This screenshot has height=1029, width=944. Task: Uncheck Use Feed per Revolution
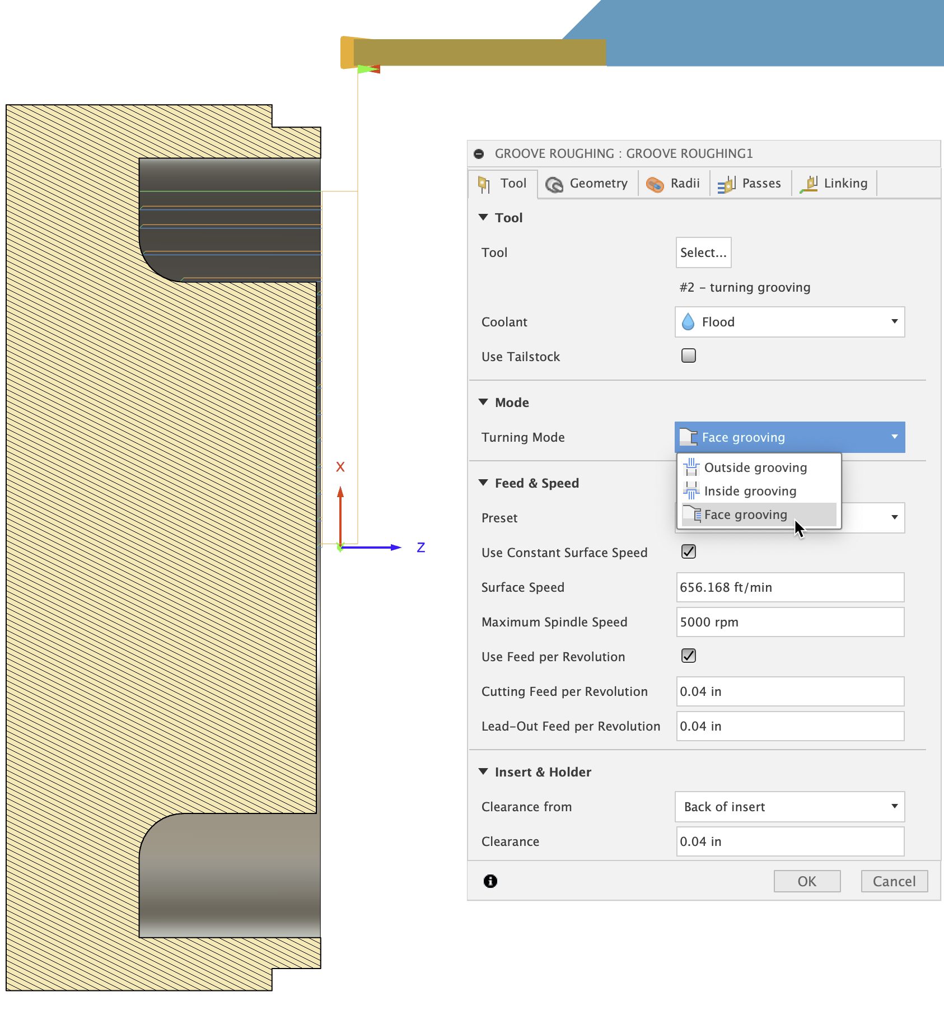pyautogui.click(x=688, y=656)
